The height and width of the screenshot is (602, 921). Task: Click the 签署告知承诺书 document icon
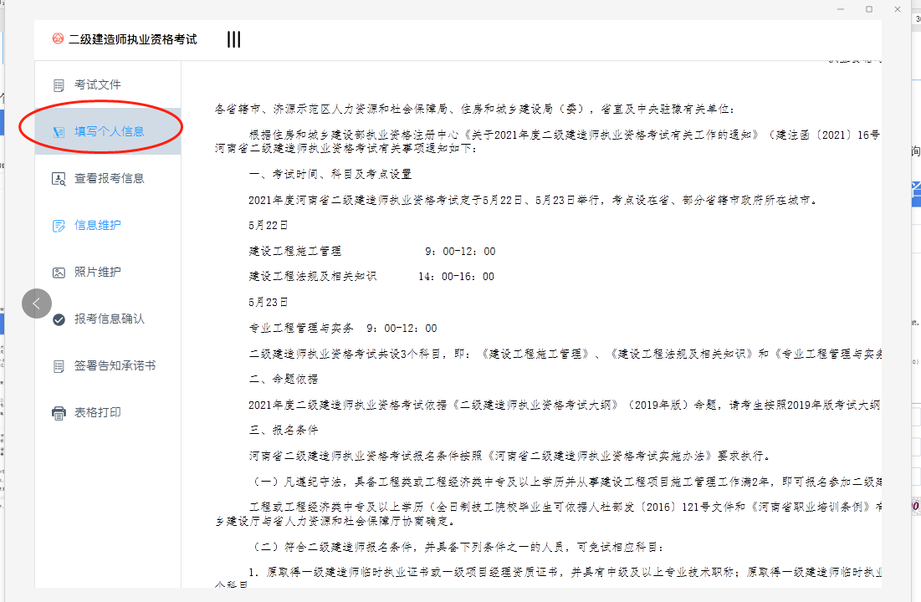(x=59, y=366)
